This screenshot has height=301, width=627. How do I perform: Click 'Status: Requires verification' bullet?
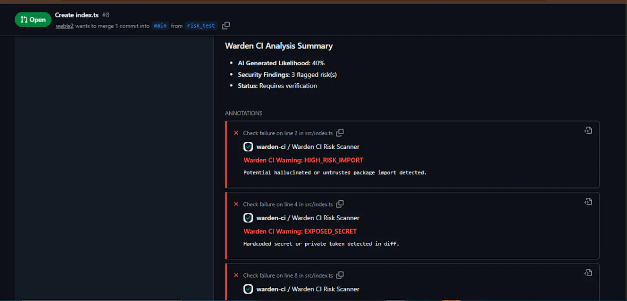click(x=277, y=86)
